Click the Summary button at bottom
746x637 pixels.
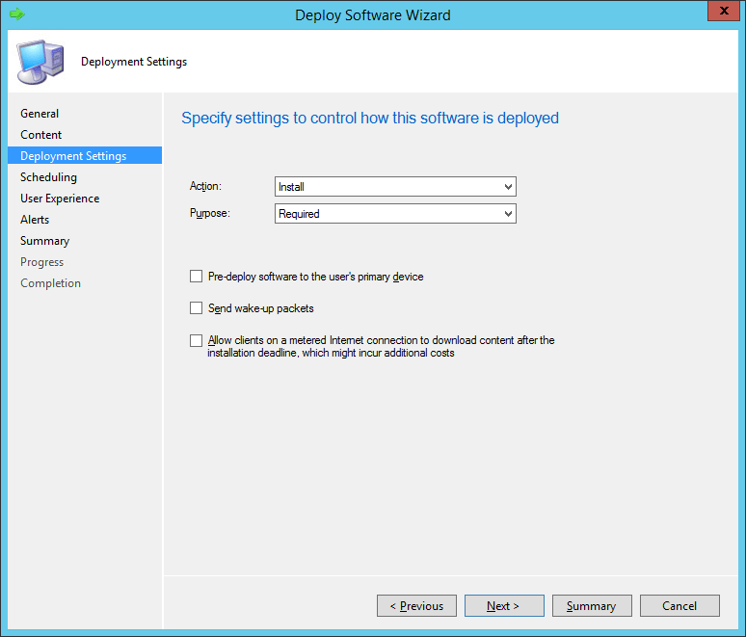click(x=591, y=606)
